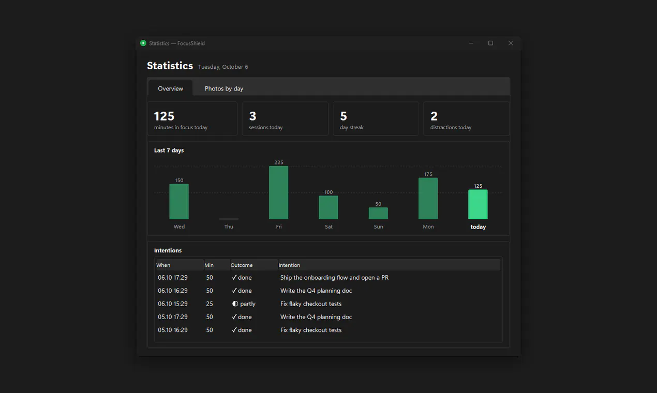This screenshot has height=393, width=657.
Task: Click the 2 distractions today card
Action: click(467, 119)
